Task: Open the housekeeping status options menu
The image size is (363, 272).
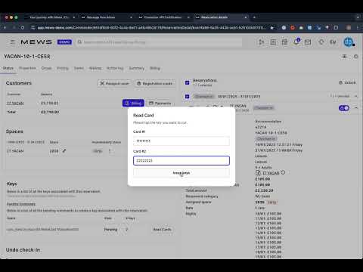Action: point(110,151)
